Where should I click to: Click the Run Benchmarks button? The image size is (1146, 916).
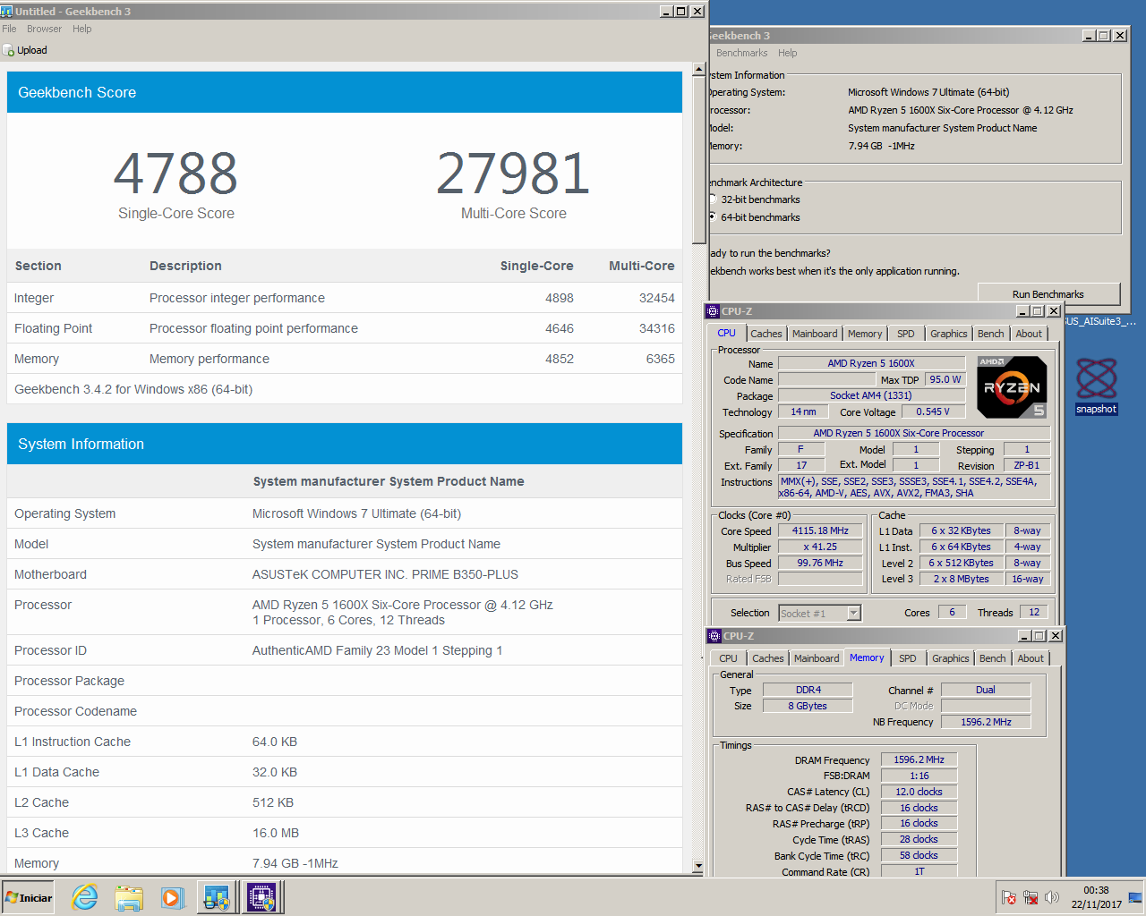pyautogui.click(x=1048, y=294)
